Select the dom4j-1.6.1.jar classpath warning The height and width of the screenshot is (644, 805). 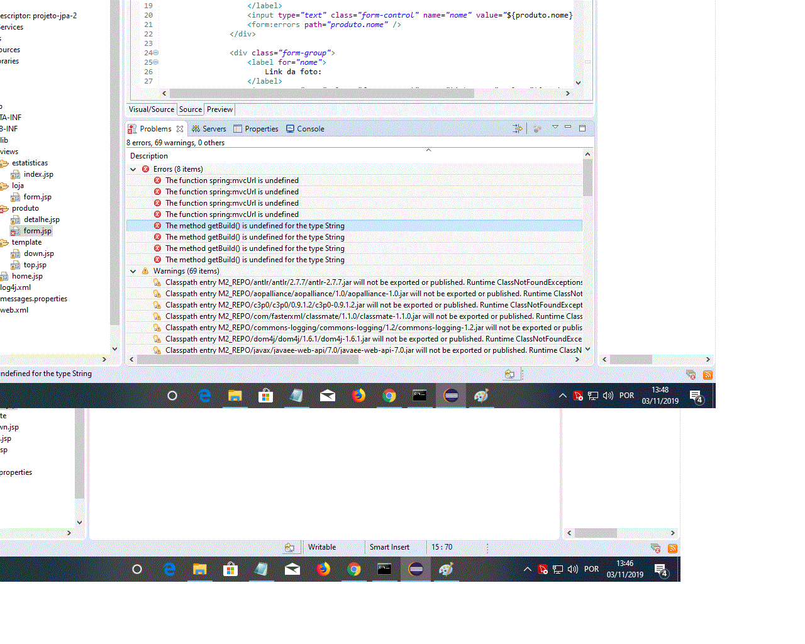point(354,339)
